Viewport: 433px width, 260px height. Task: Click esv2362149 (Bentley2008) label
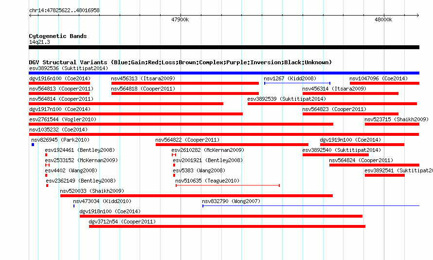[81, 181]
